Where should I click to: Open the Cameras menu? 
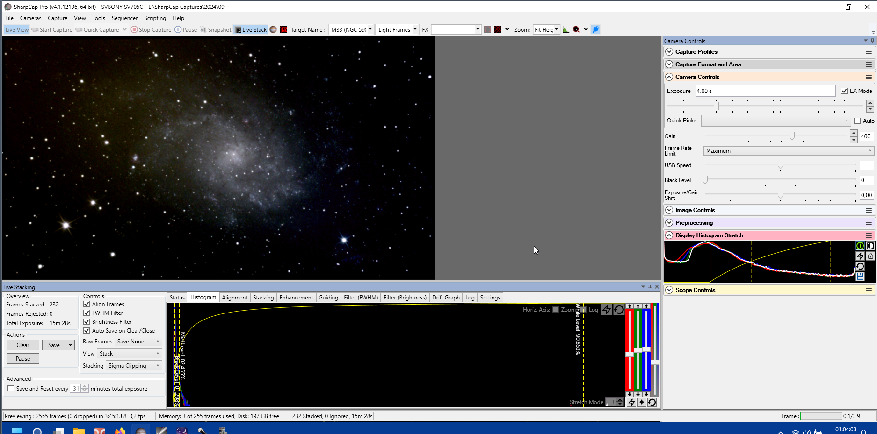[30, 18]
